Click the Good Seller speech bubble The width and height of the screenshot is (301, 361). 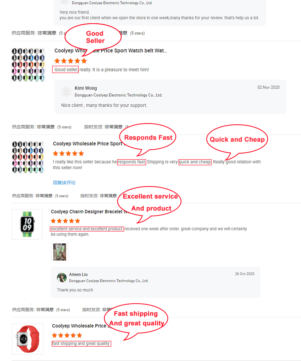pos(93,38)
